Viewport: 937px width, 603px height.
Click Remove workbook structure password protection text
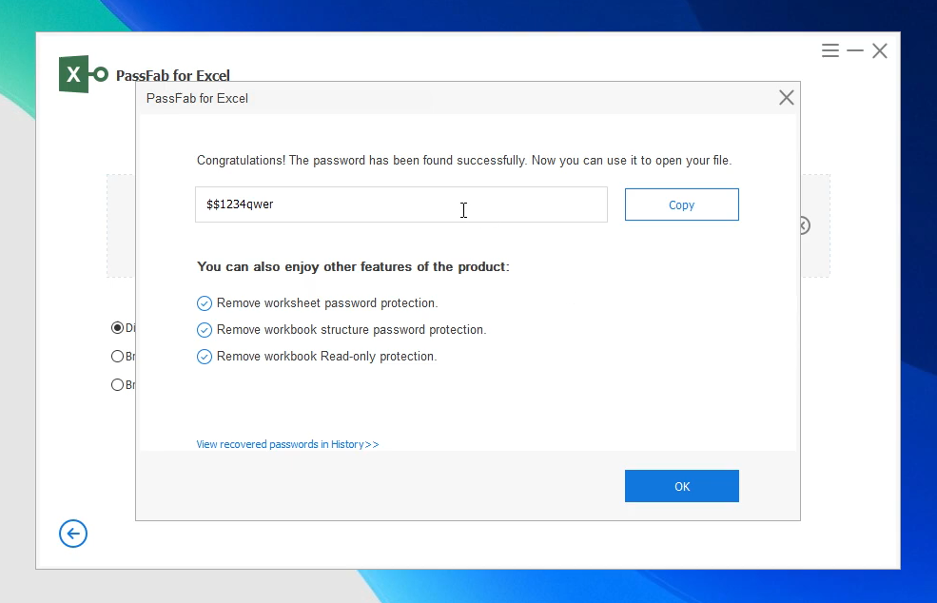[351, 330]
